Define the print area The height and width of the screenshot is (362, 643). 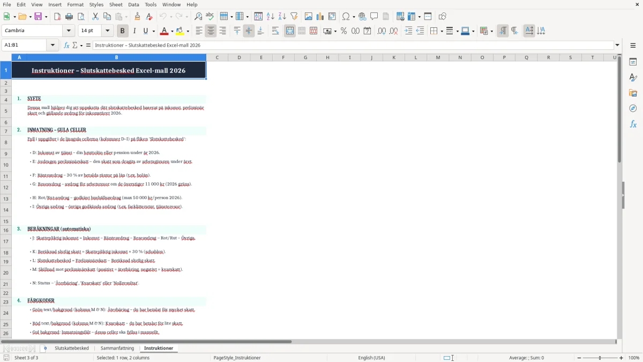pyautogui.click(x=400, y=17)
